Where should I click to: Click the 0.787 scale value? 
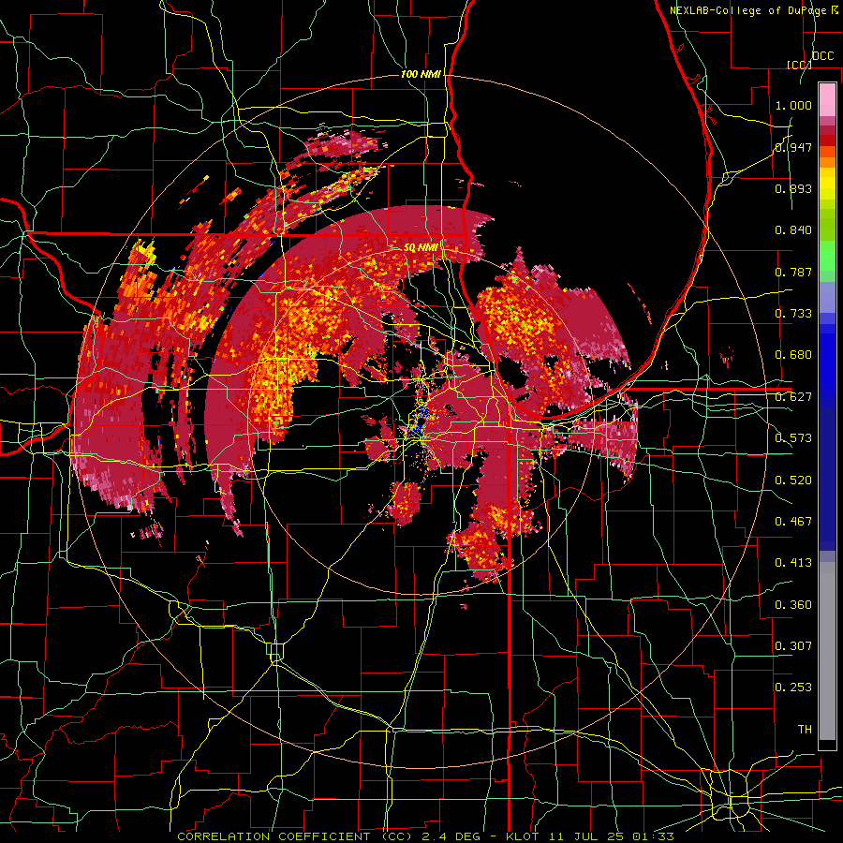pos(793,272)
